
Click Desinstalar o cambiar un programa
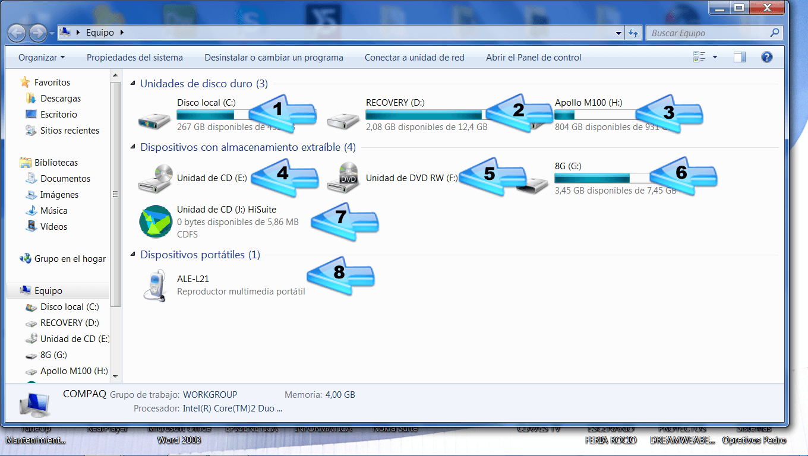click(x=274, y=58)
